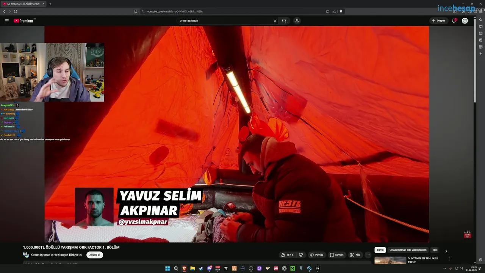Clear the search text with X
The height and width of the screenshot is (273, 485).
(x=275, y=20)
